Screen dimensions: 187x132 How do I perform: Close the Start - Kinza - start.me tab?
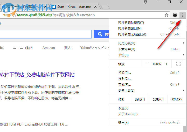[95, 7]
